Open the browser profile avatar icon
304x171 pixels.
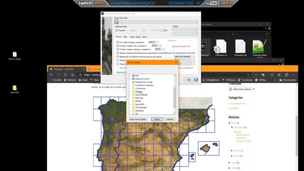[286, 75]
